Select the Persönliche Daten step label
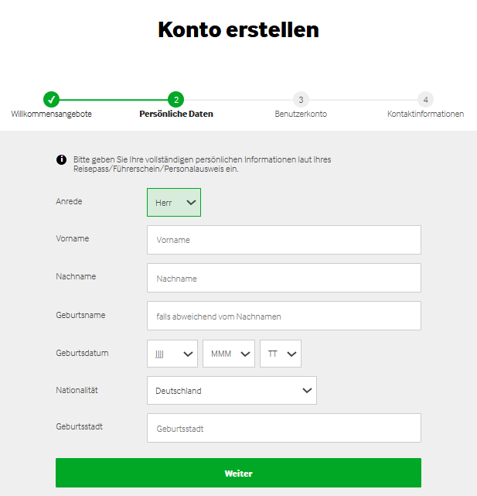Screen dimensions: 477x496 click(x=176, y=114)
